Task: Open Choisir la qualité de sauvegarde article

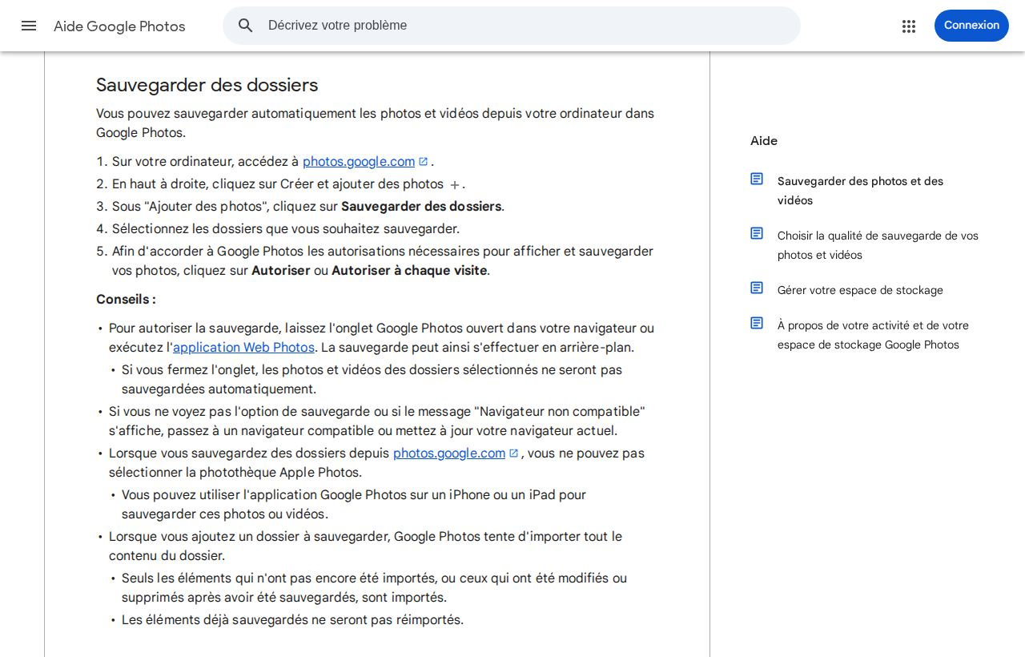Action: 878,245
